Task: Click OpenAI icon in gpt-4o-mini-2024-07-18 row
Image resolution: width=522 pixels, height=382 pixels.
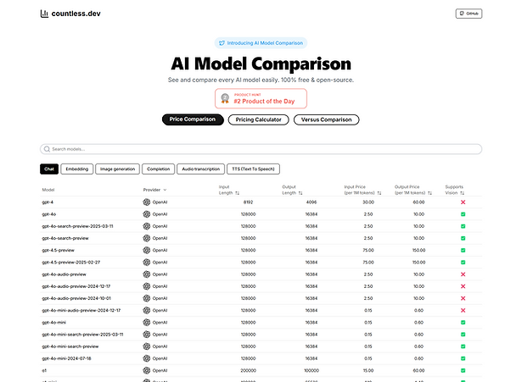Action: point(147,358)
